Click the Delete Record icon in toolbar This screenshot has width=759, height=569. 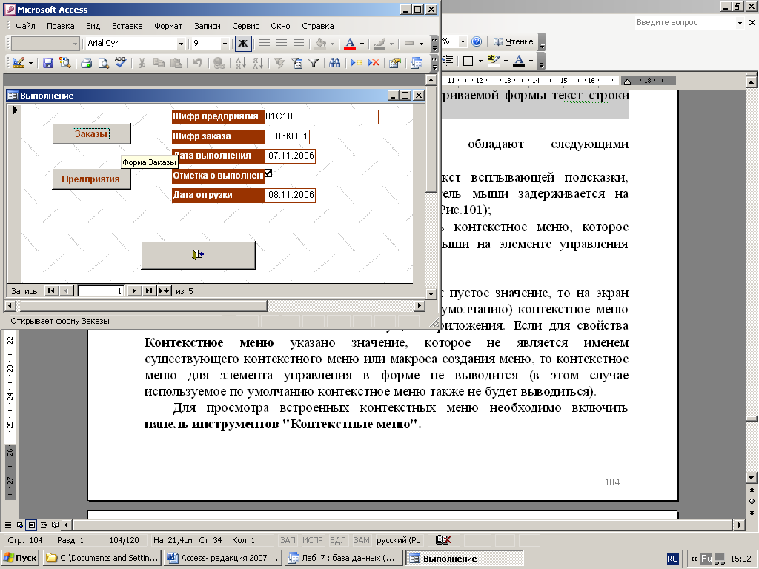[374, 62]
